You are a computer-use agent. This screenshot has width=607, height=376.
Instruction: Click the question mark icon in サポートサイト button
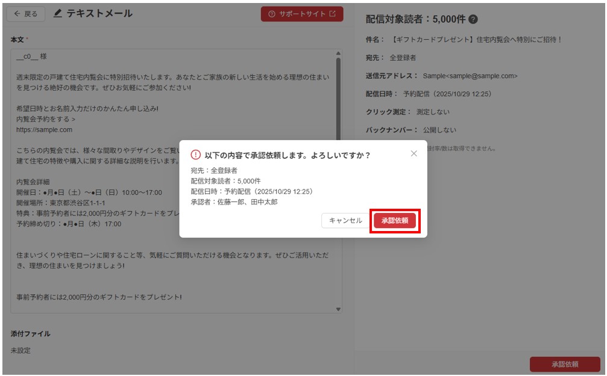[x=272, y=14]
